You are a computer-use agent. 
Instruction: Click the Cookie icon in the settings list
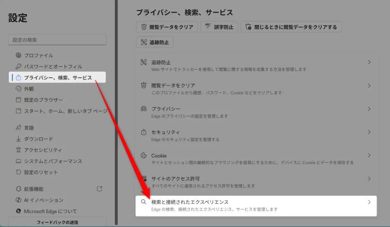tap(144, 155)
